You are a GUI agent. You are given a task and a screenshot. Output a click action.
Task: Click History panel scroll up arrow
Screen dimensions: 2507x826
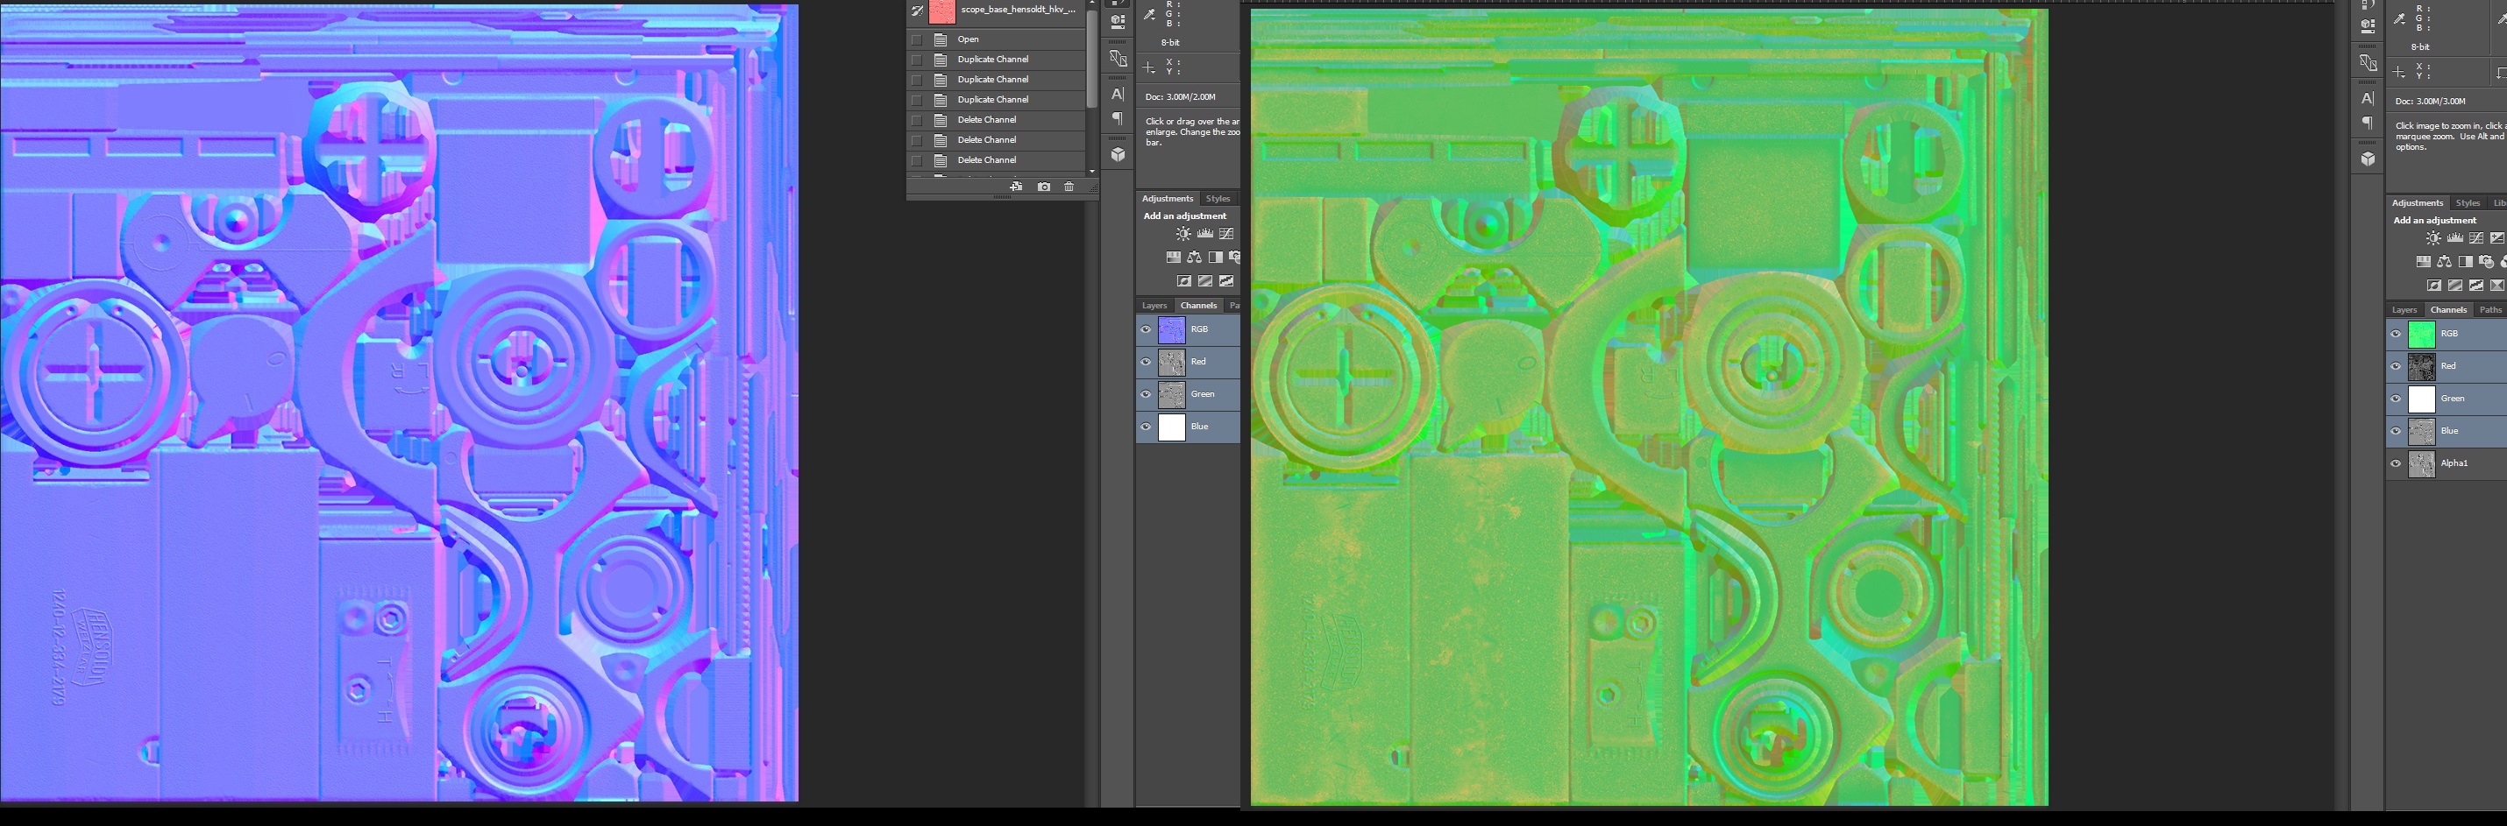click(1092, 3)
